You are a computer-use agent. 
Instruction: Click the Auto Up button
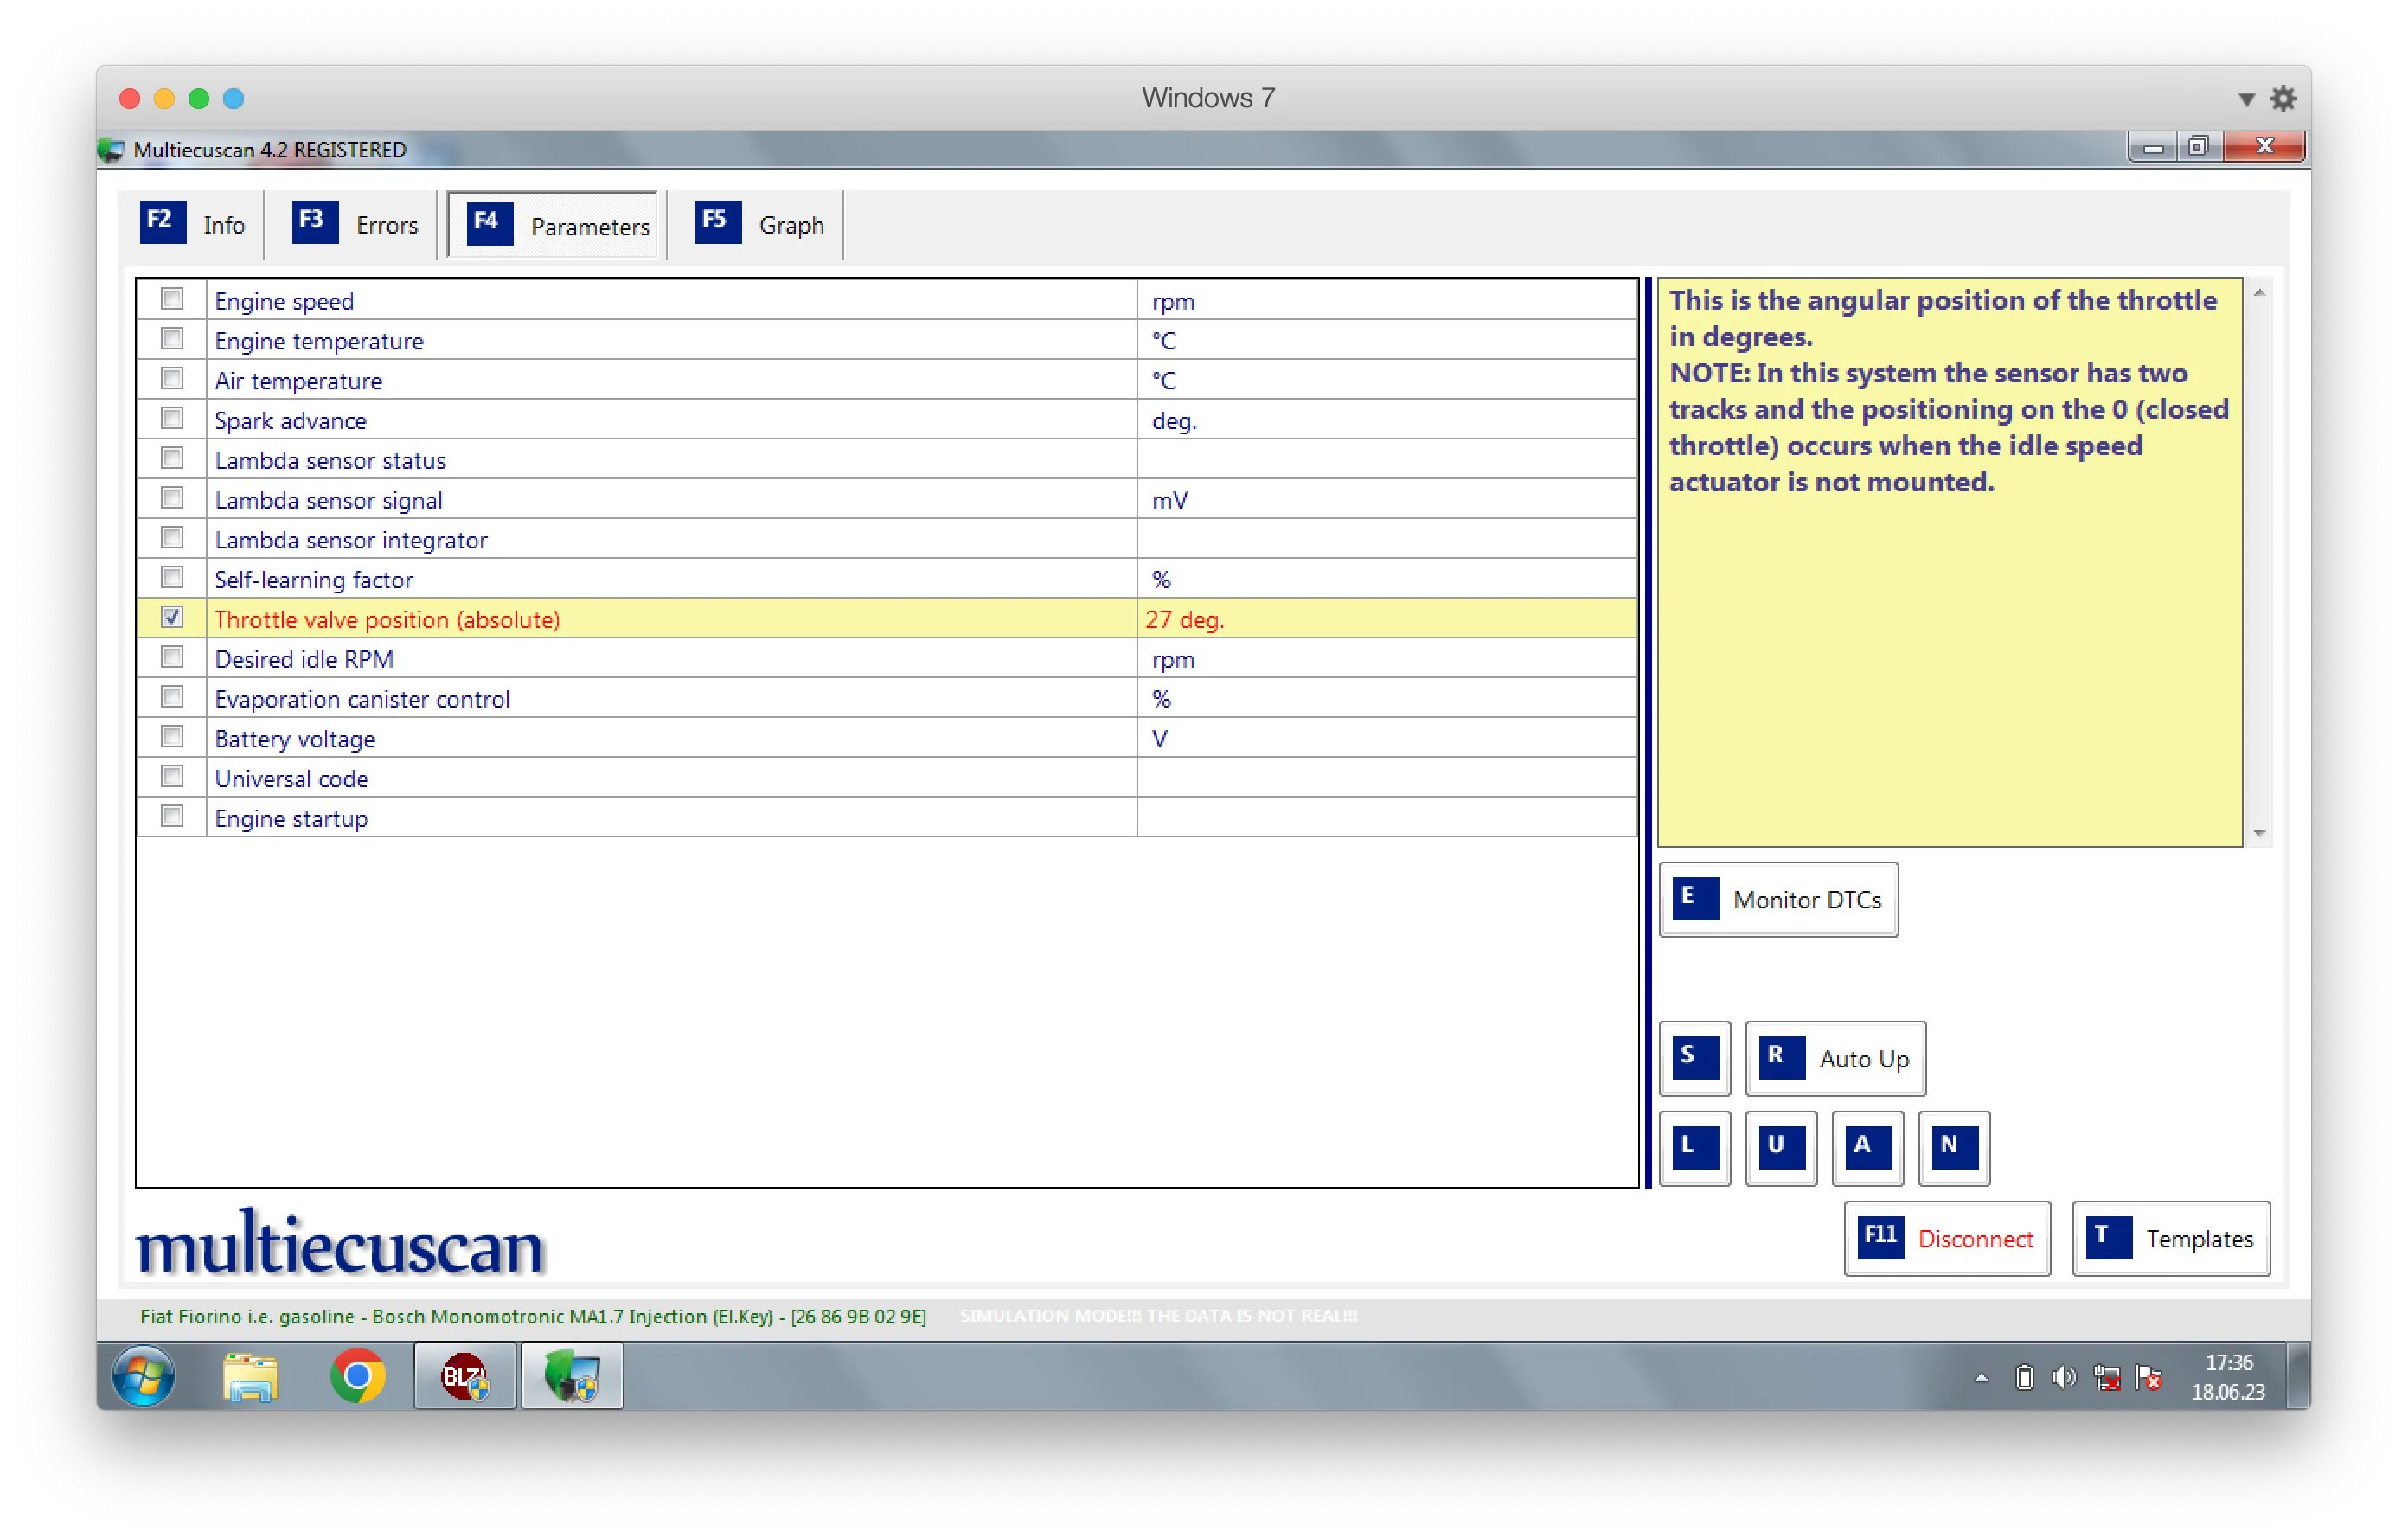[1835, 1058]
